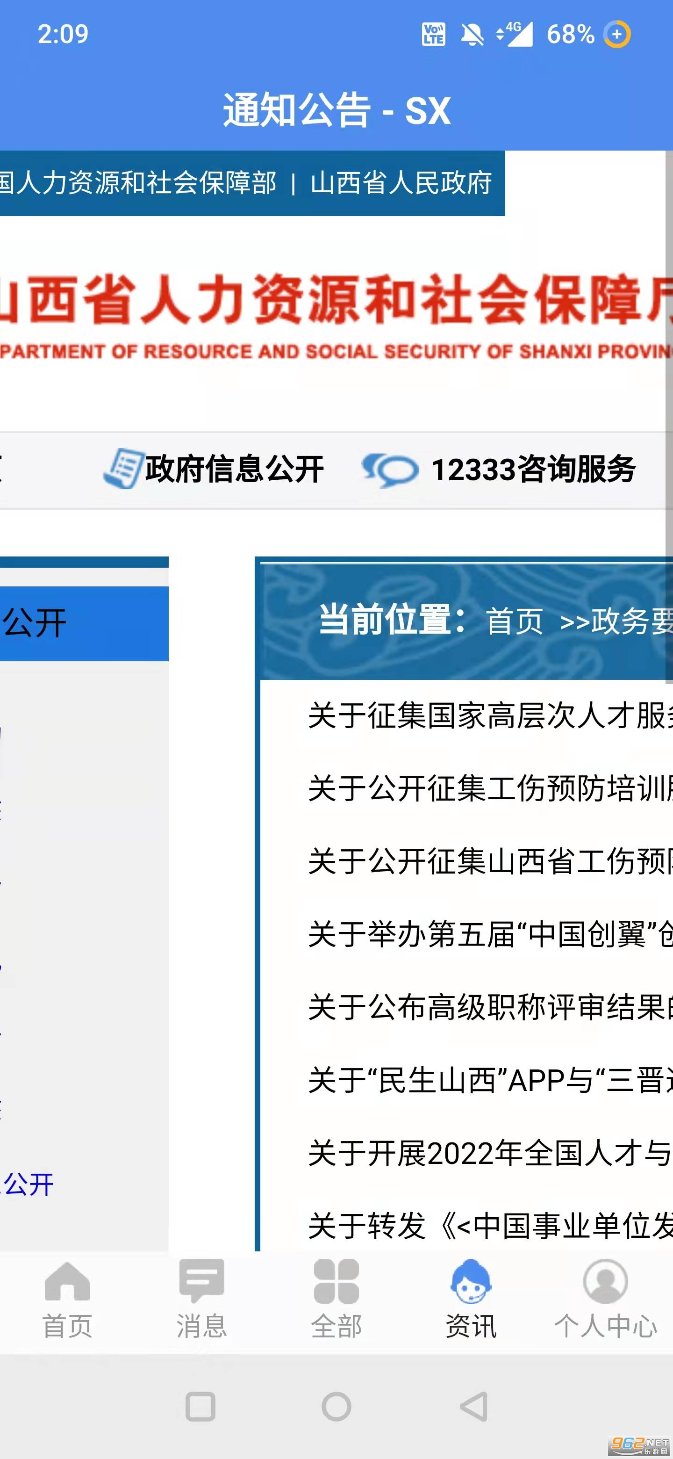Open 山西省人民政府 link

click(401, 183)
